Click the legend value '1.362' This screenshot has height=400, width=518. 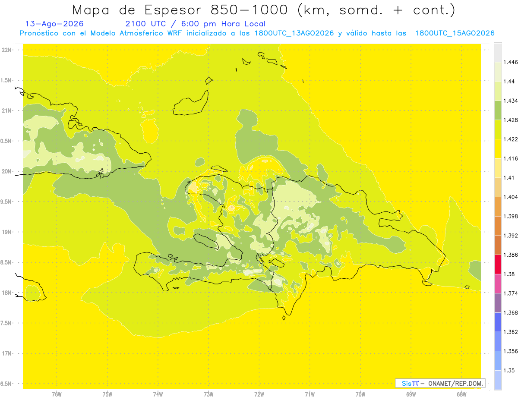point(511,332)
